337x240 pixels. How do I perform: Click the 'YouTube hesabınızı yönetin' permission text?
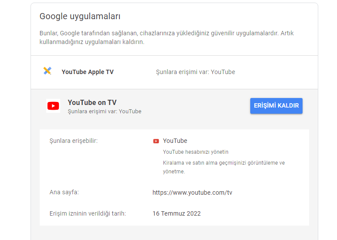pos(196,152)
